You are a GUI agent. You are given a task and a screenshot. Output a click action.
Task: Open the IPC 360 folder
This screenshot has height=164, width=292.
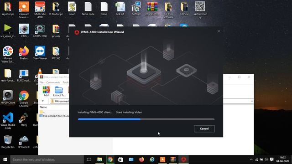[x=56, y=53]
